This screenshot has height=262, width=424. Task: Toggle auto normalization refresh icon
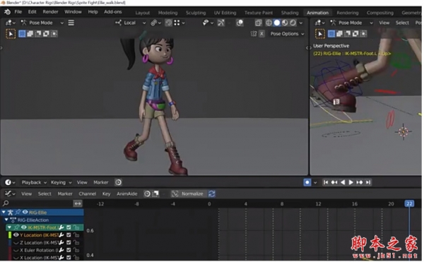[x=212, y=194]
